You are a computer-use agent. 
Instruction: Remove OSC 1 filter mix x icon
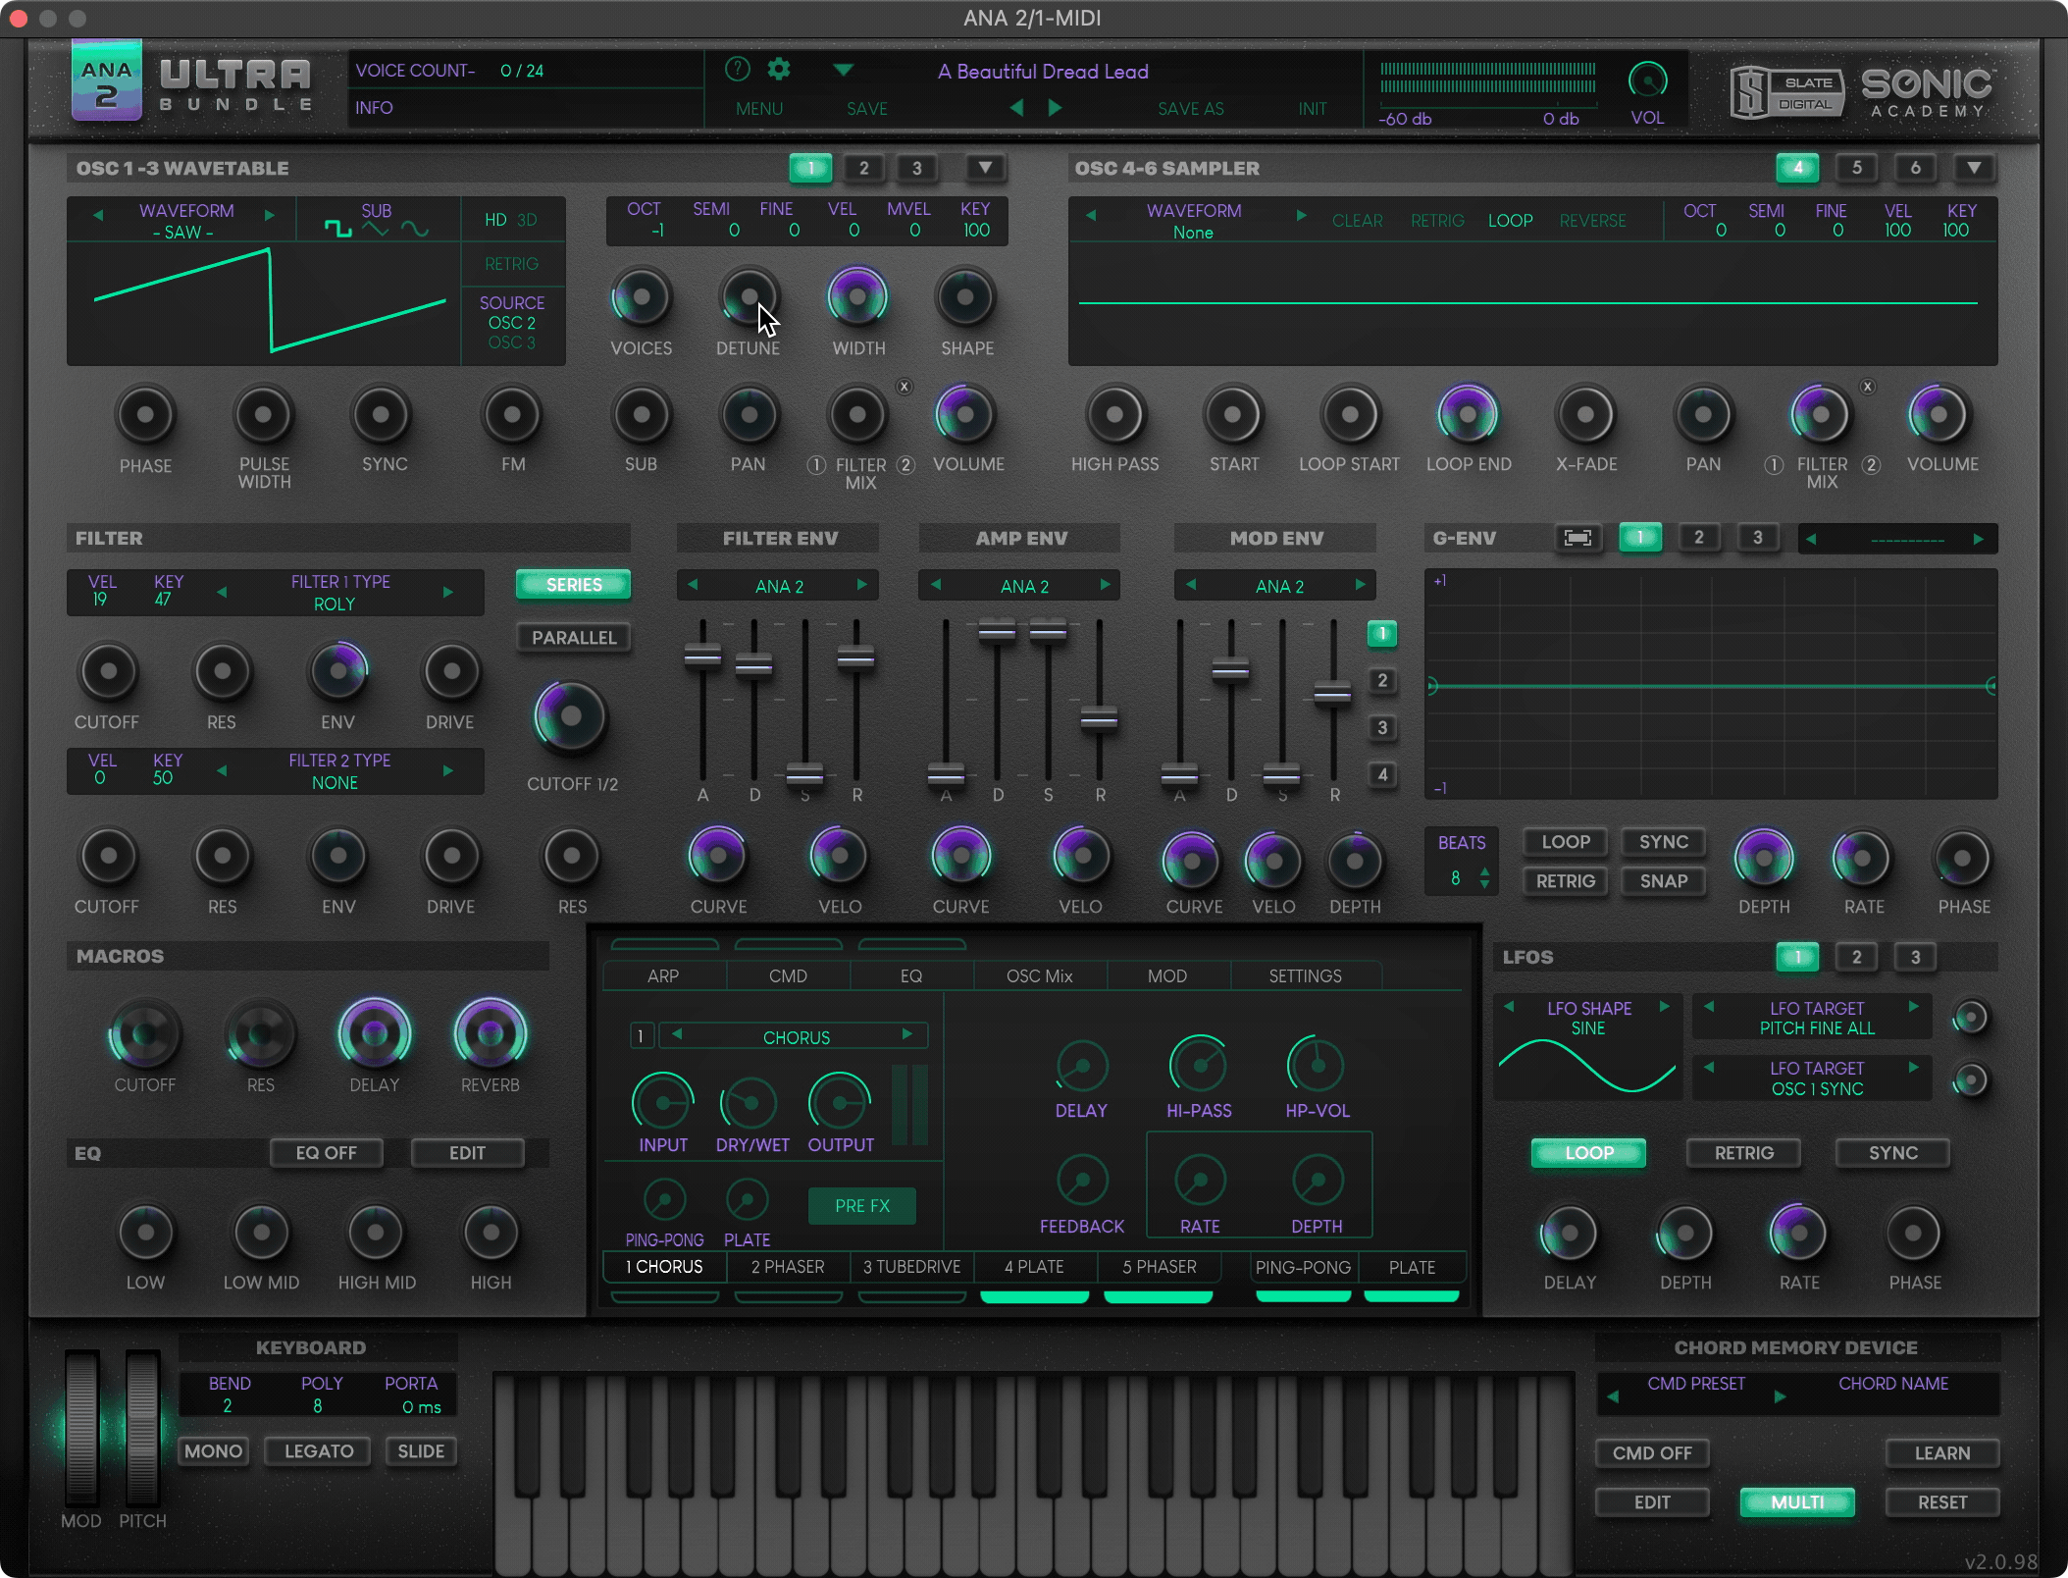tap(905, 387)
